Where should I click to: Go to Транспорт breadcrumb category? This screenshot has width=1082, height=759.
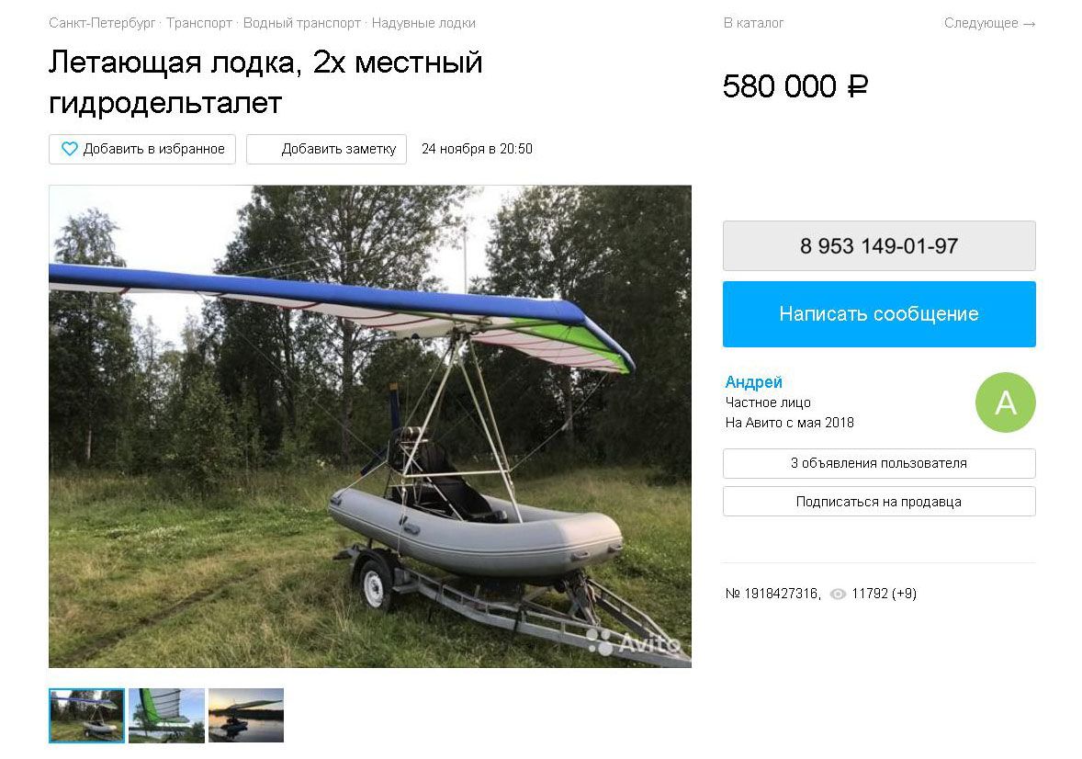198,23
